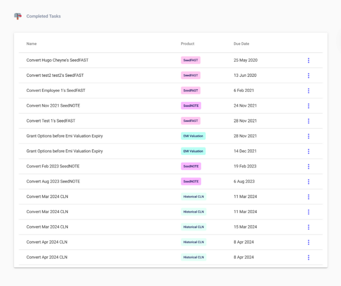Select task name Convert Test 1's SeedFAST

tap(51, 121)
